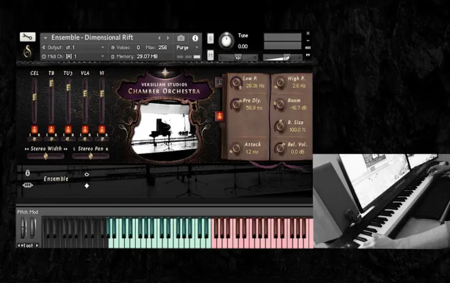Adjust the Pre Dly. knob
The height and width of the screenshot is (283, 450).
click(x=236, y=104)
